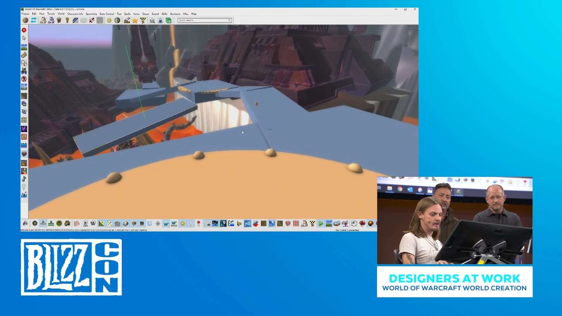Toggle the red wireframe grid display
The height and width of the screenshot is (316, 562).
pyautogui.click(x=77, y=224)
